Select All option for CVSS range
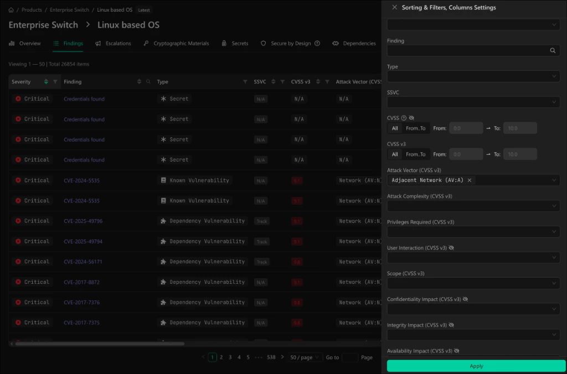This screenshot has height=374, width=567. coord(395,128)
